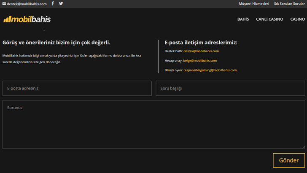The height and width of the screenshot is (173, 307).
Task: Open the Facebook icon link
Action: pyautogui.click(x=53, y=3)
